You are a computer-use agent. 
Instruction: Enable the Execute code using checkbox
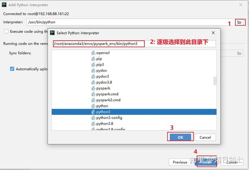[x=6, y=32]
